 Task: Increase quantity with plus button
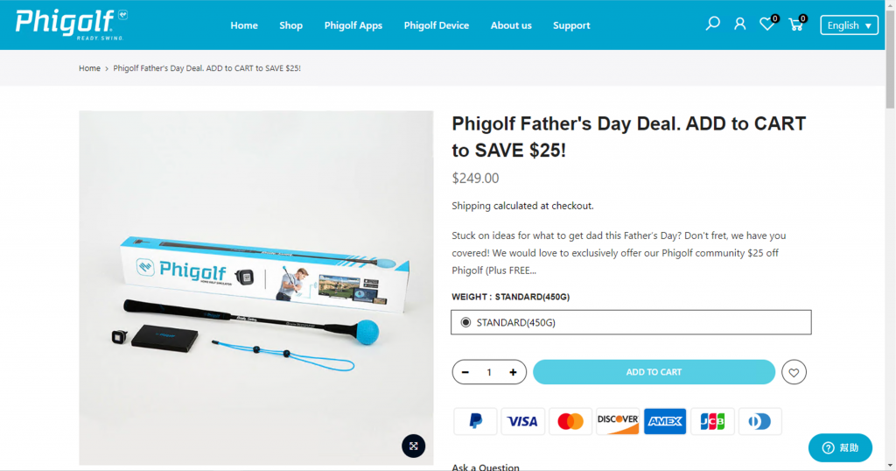[513, 372]
